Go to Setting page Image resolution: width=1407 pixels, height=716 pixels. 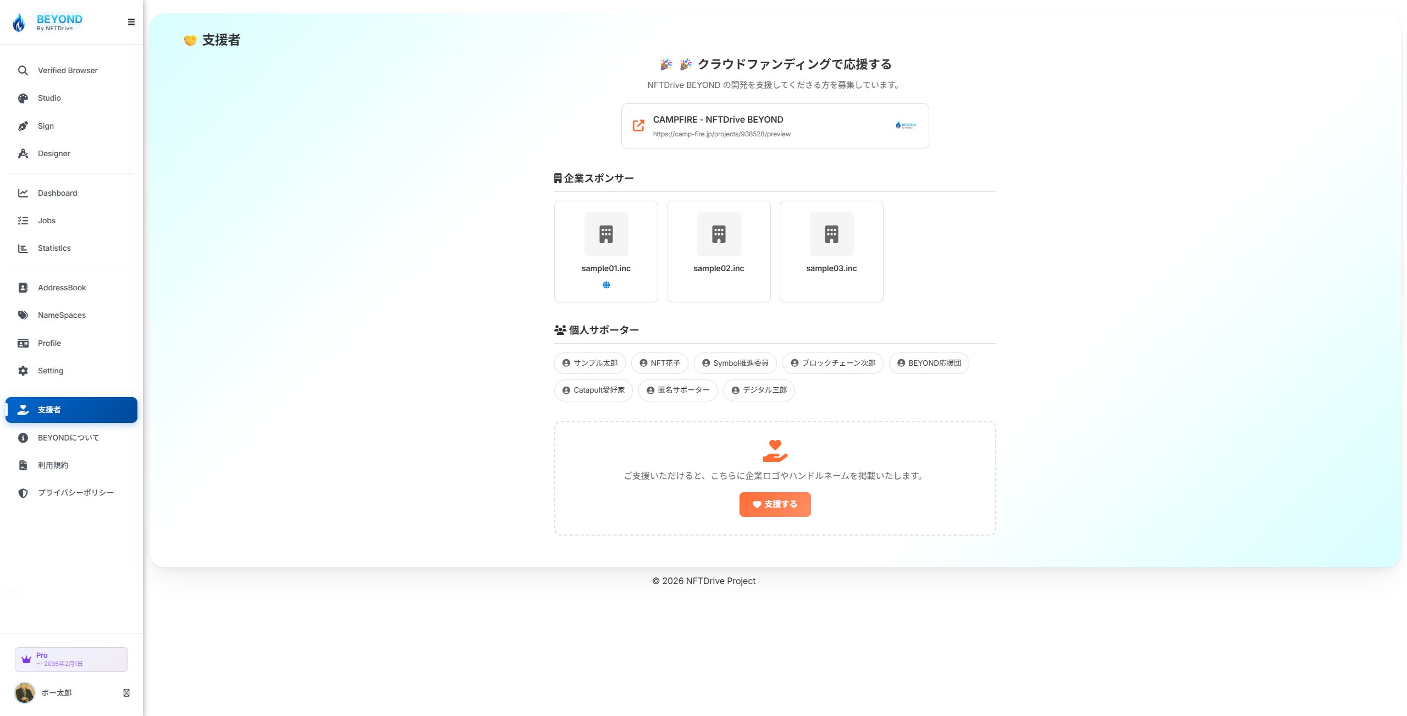pyautogui.click(x=50, y=371)
